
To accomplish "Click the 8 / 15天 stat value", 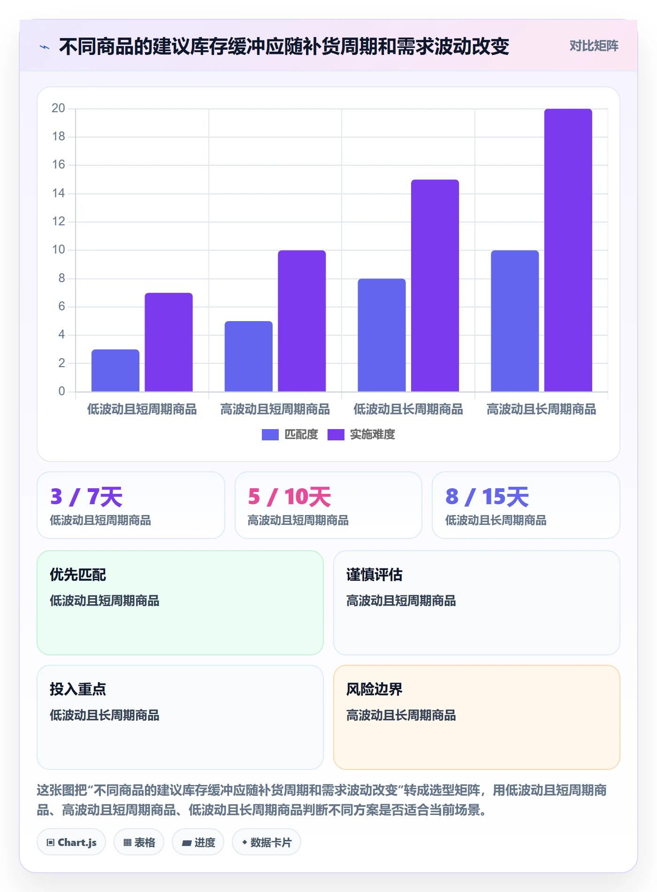I will point(487,497).
